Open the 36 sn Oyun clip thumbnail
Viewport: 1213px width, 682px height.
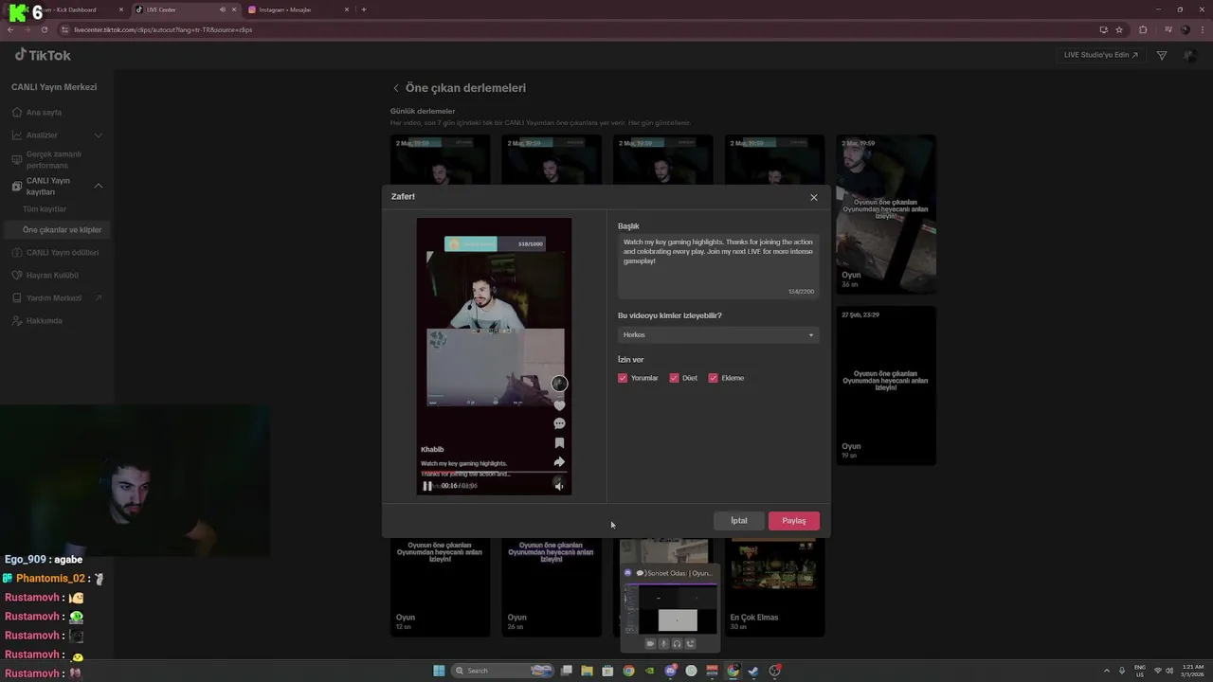[885, 215]
